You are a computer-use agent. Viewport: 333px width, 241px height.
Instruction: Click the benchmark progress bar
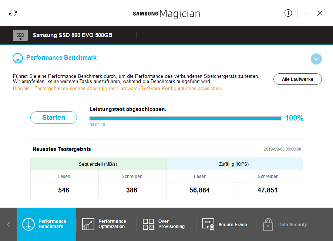[185, 118]
